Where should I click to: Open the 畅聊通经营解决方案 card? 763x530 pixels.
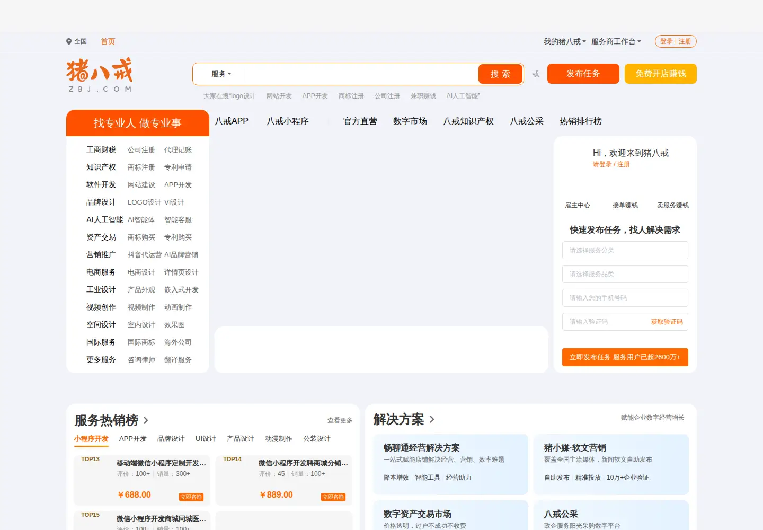[x=451, y=464]
